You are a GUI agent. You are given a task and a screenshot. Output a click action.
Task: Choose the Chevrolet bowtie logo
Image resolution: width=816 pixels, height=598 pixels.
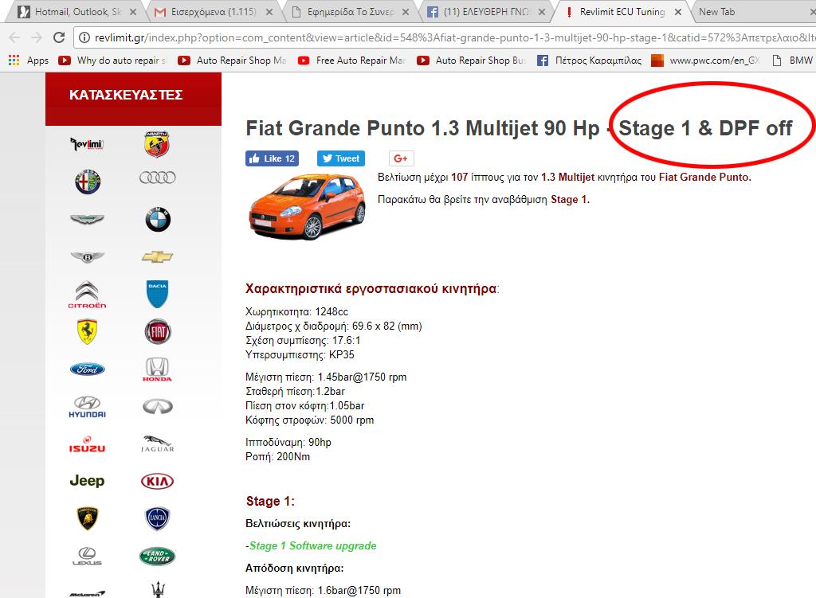(157, 256)
